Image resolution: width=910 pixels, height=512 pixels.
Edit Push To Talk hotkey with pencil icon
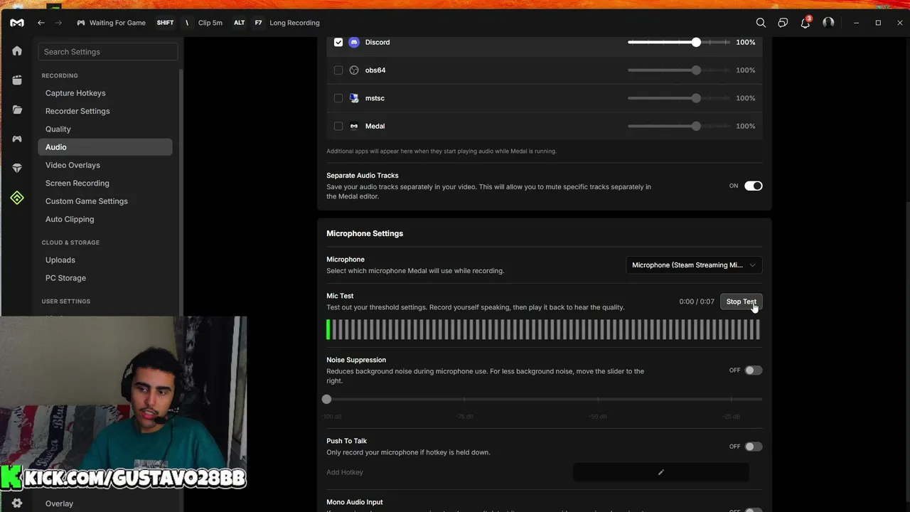(x=661, y=472)
